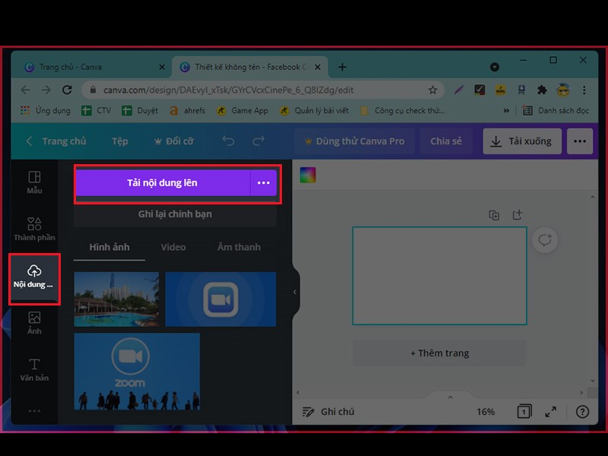
Task: Collapse the side panel with arrow handle
Action: point(295,292)
